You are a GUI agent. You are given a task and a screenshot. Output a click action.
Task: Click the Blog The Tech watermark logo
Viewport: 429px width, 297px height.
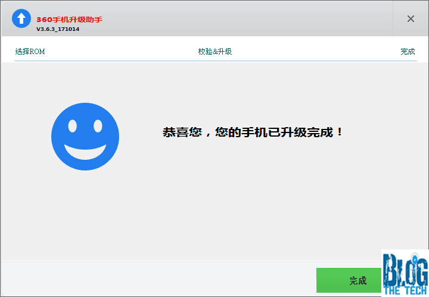click(405, 272)
